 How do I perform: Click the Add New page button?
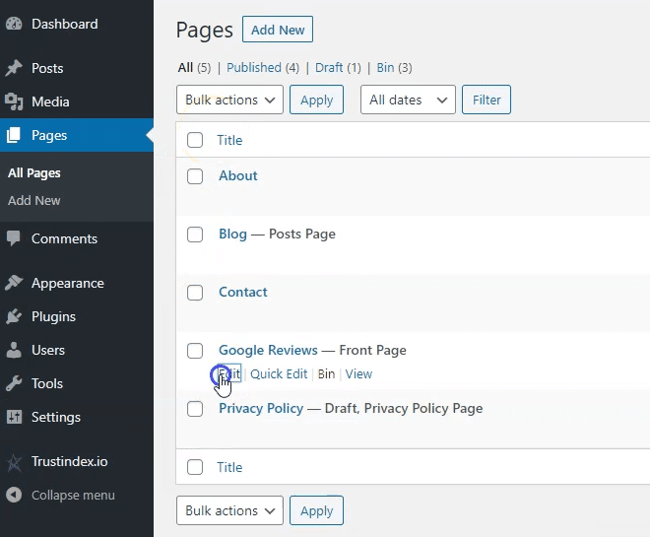(278, 30)
